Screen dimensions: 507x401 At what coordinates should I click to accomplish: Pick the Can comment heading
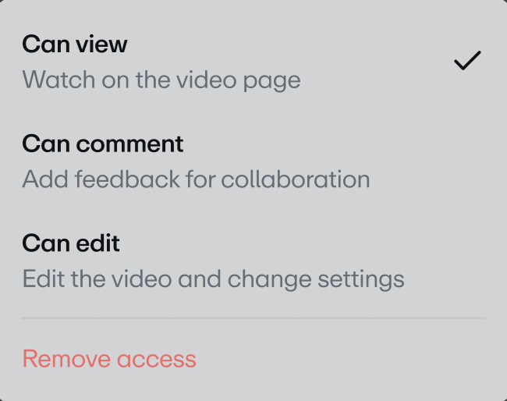103,144
